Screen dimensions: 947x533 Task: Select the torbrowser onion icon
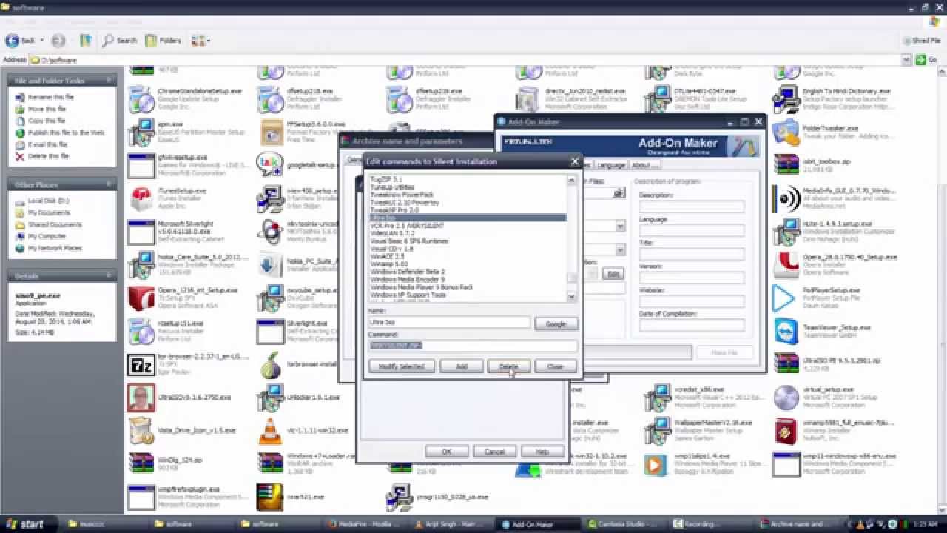click(x=269, y=365)
